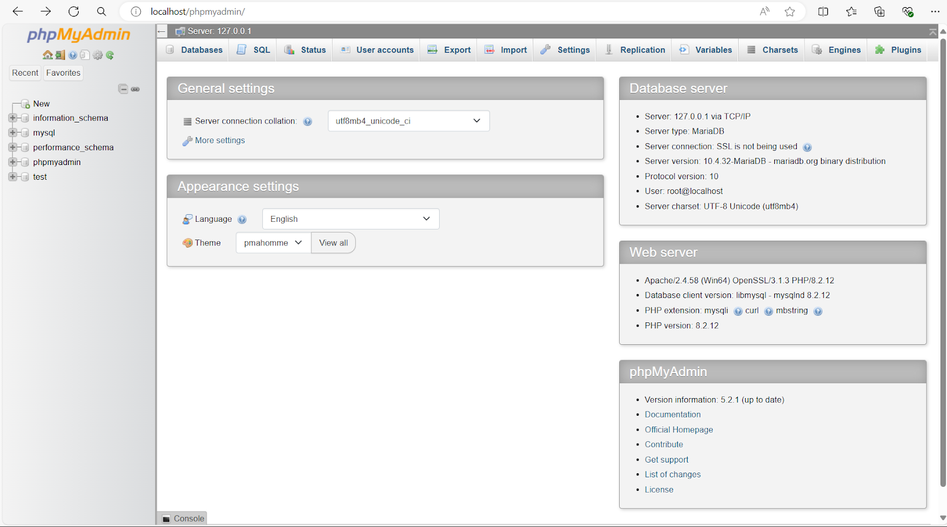This screenshot has height=527, width=947.
Task: Open the Contribute link
Action: click(663, 444)
